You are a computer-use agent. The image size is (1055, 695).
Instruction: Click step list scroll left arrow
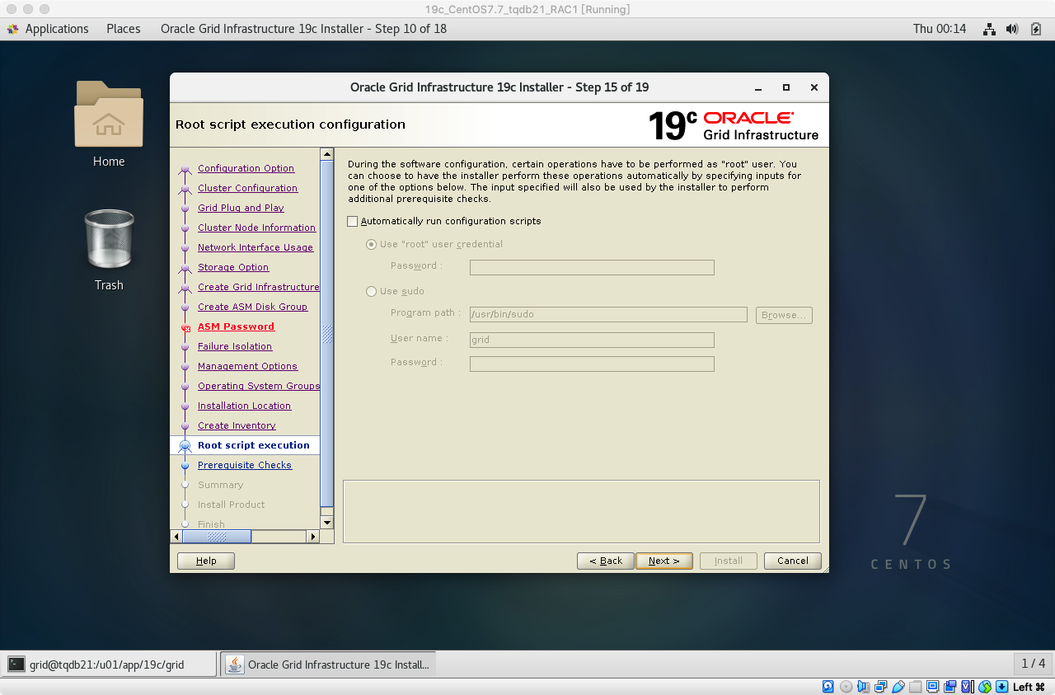(x=176, y=537)
